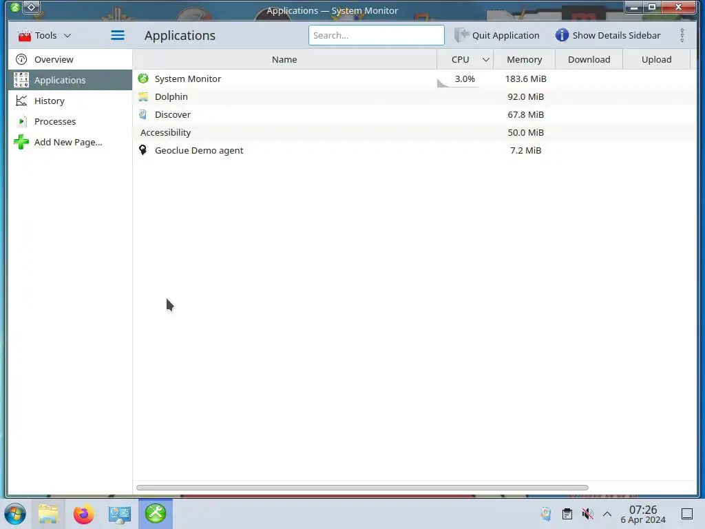Sort by Download column header
Screen dimensions: 705x529
coord(589,59)
